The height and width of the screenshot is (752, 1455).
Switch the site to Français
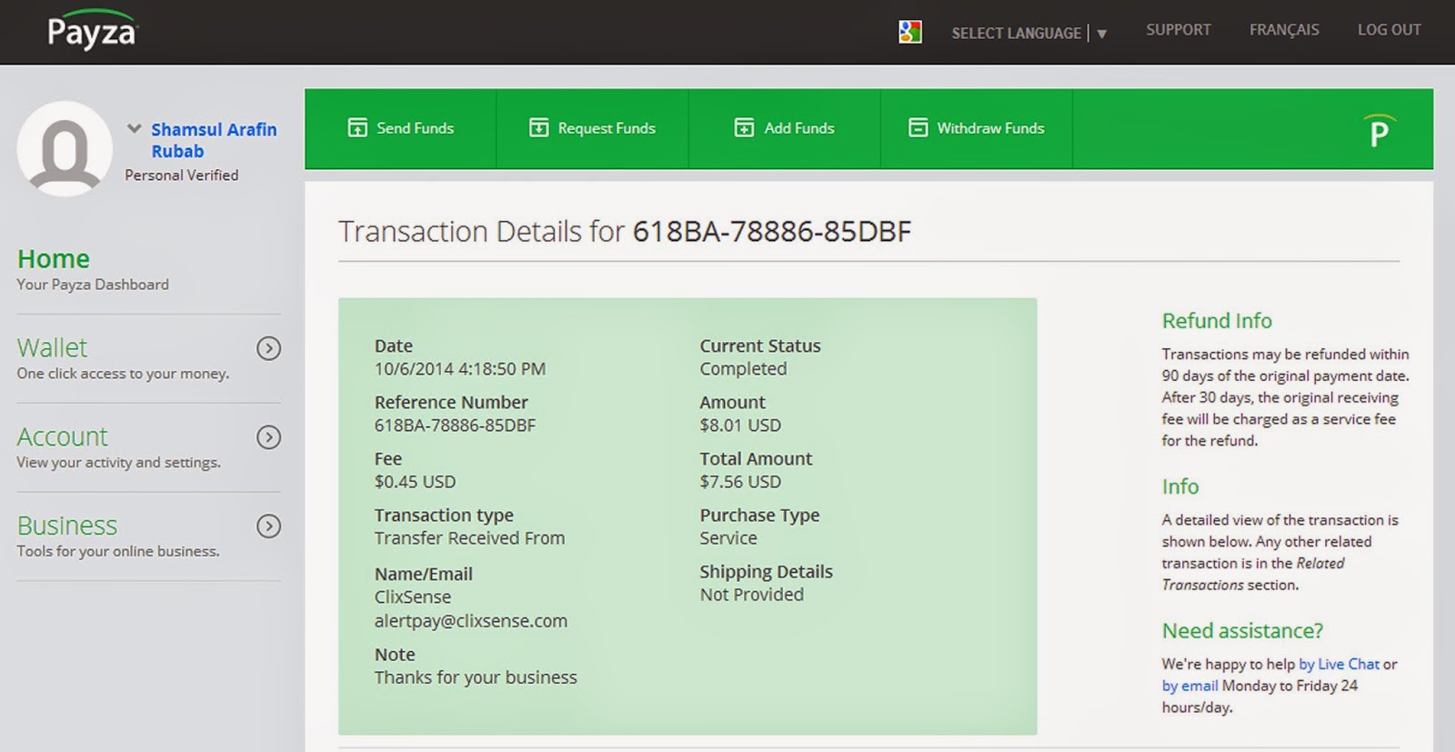point(1284,30)
